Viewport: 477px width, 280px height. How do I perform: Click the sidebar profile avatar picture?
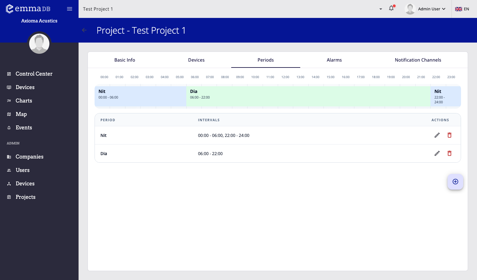[x=39, y=44]
